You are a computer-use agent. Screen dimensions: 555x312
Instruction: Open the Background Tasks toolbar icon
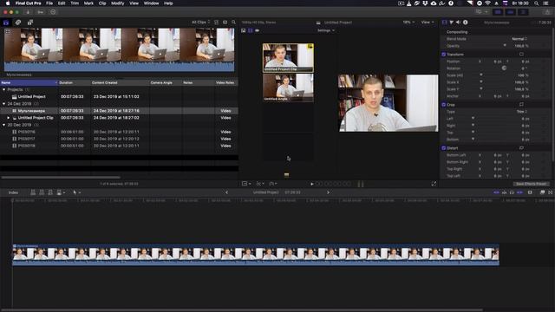53,12
